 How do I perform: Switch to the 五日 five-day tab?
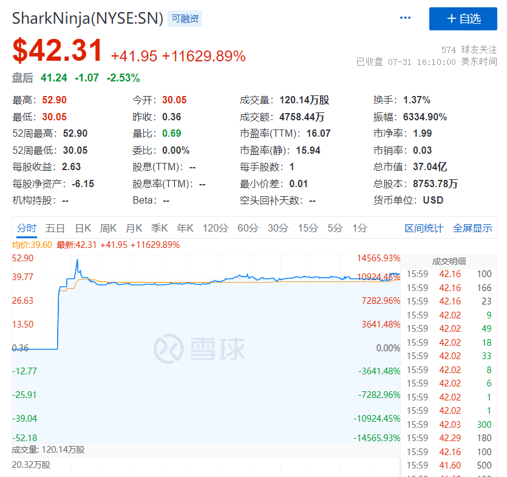pos(55,228)
